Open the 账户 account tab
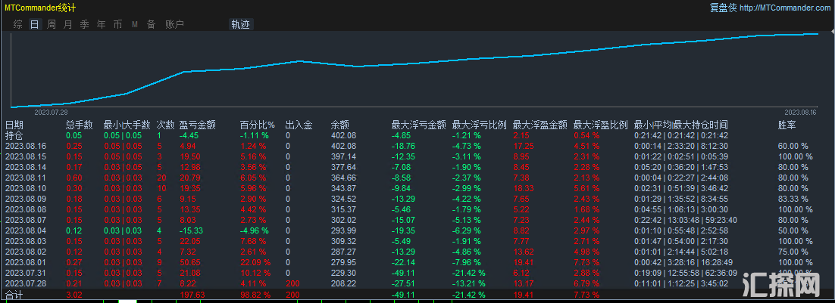Viewport: 835px width, 303px height. 174,24
